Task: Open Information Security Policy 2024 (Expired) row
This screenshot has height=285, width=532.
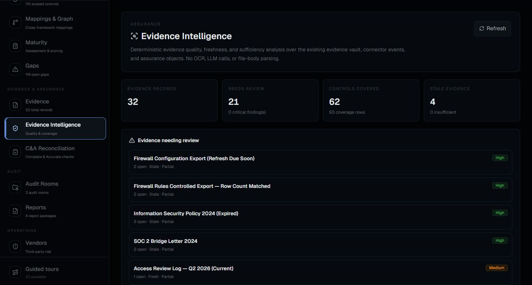Action: pyautogui.click(x=320, y=217)
